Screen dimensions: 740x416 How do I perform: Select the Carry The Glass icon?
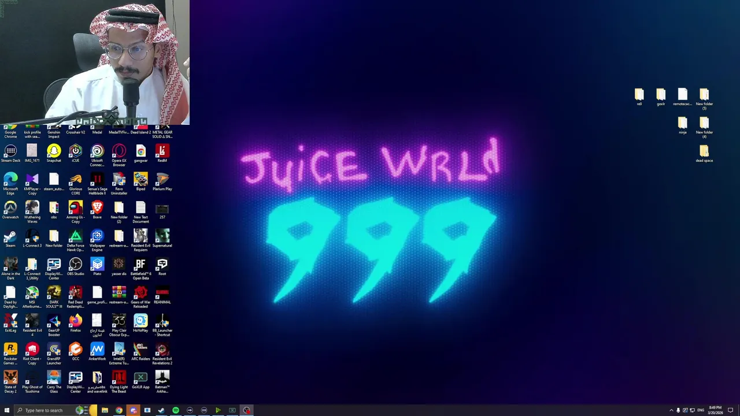pyautogui.click(x=54, y=382)
